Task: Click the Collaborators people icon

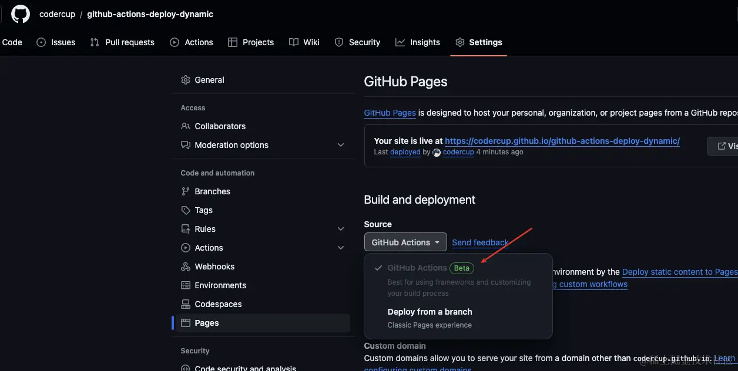Action: pos(186,126)
